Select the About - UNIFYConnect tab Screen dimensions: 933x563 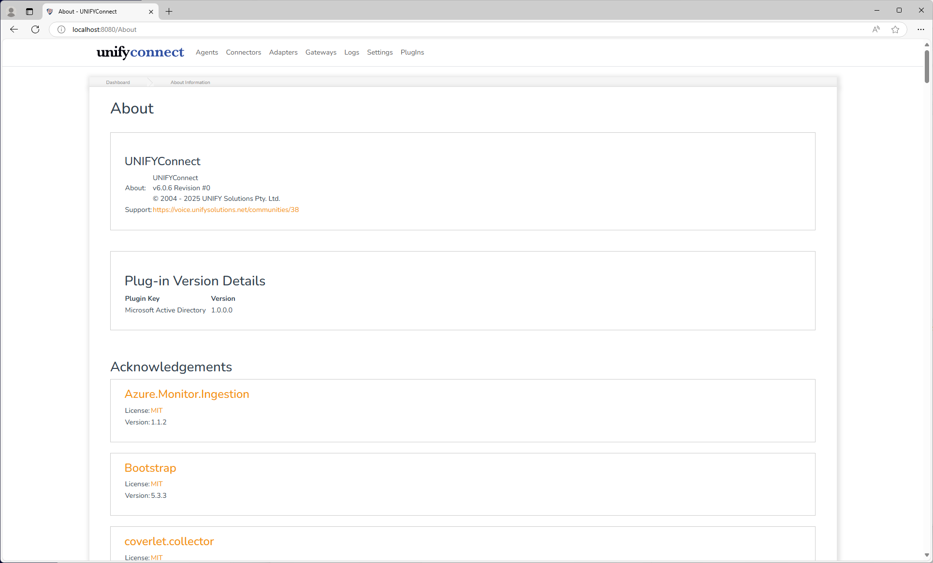tap(101, 12)
